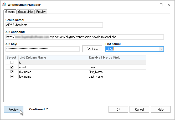The height and width of the screenshot is (120, 175).
Task: Click the API Key field
Action: (x=43, y=49)
